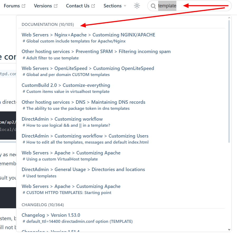Open the Sections menu
The height and width of the screenshot is (236, 237).
click(x=113, y=6)
